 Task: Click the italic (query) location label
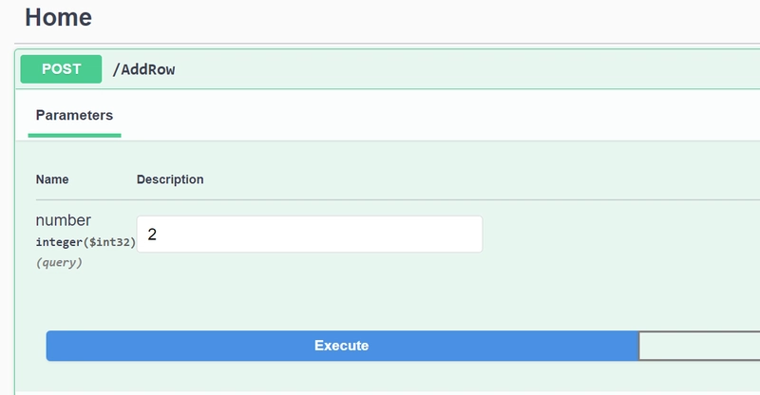[x=59, y=262]
